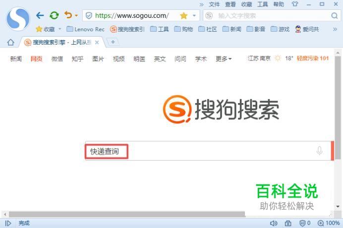Open a new tab with plus button
343x228 pixels.
click(x=113, y=42)
